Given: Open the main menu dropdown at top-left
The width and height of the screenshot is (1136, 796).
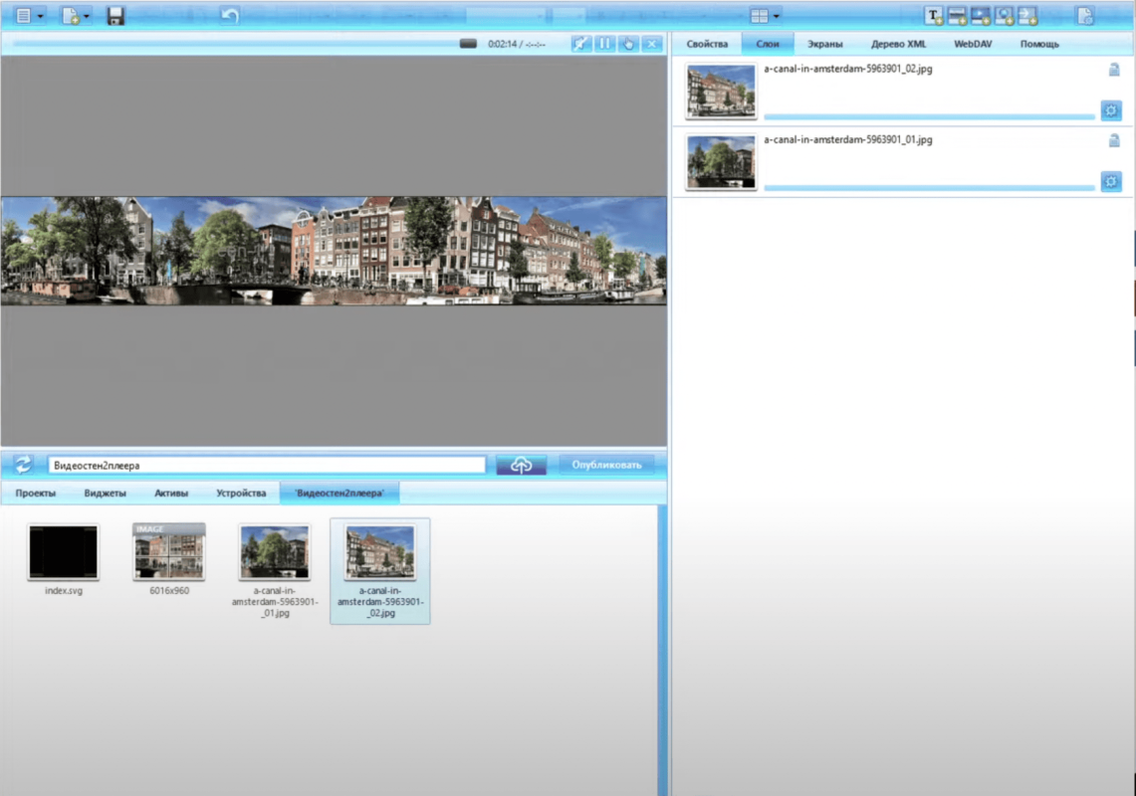Looking at the screenshot, I should tap(30, 15).
